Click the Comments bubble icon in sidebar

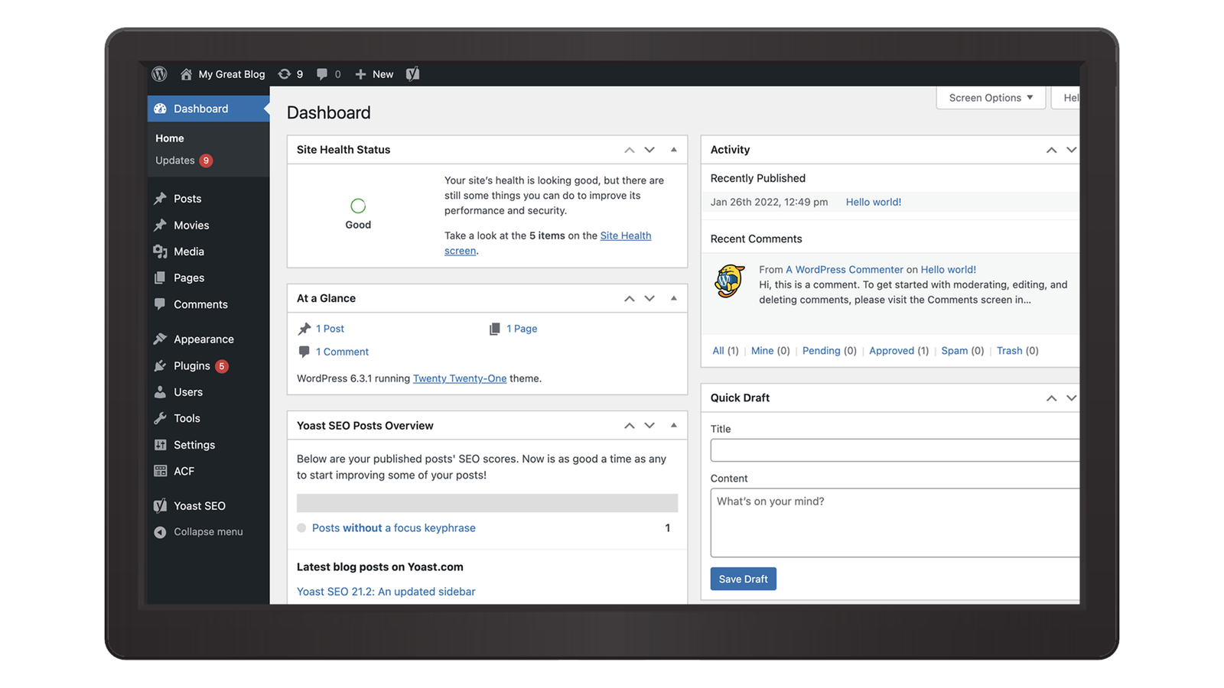coord(160,304)
